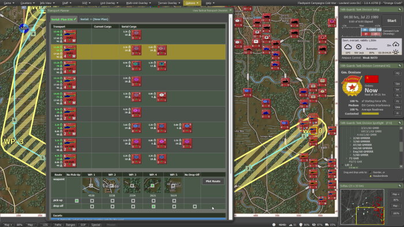Select the eighth row helicopter transport
The image size is (404, 227).
point(70,145)
